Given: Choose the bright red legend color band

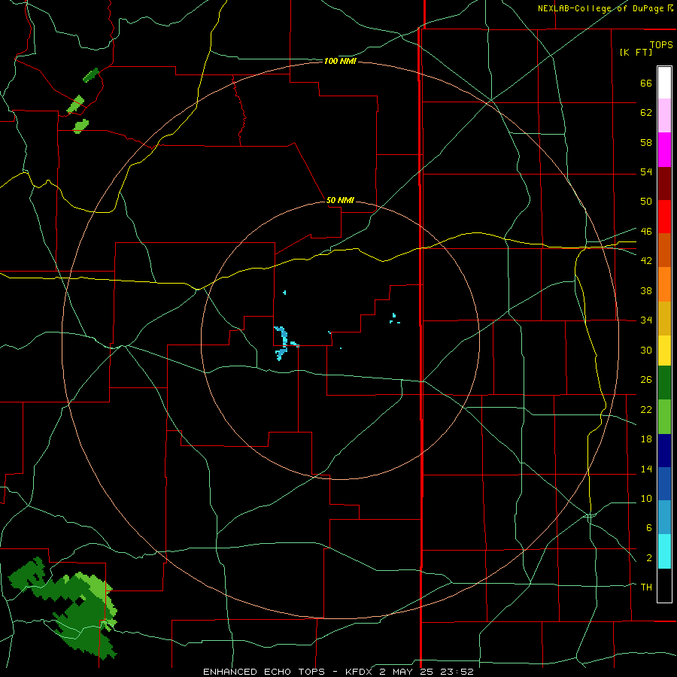Looking at the screenshot, I should (x=664, y=217).
